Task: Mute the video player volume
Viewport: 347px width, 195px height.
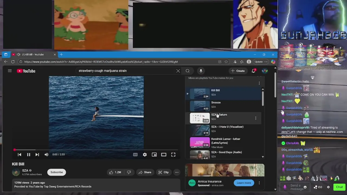Action: coord(46,155)
